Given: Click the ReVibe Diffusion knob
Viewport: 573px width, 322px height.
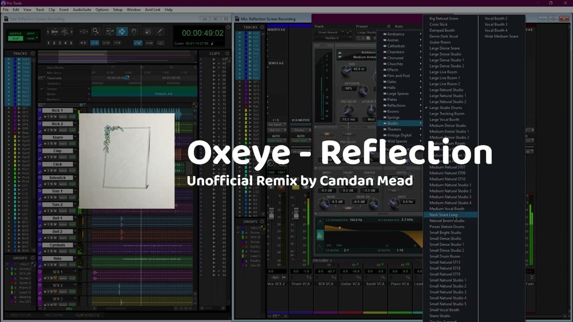Looking at the screenshot, I should (x=363, y=90).
